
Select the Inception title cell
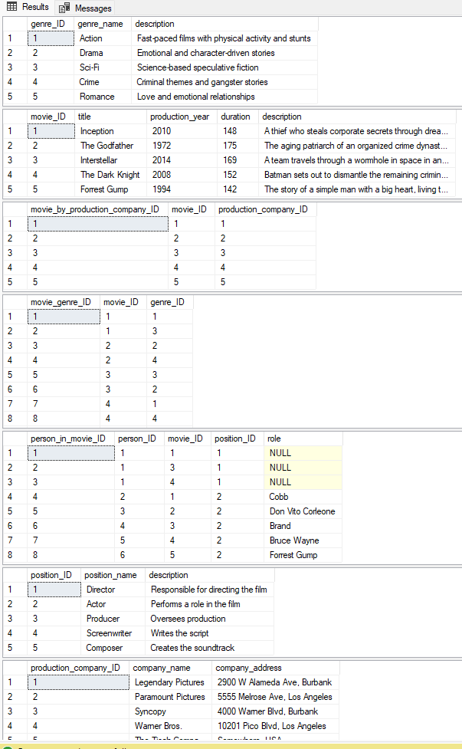click(97, 131)
